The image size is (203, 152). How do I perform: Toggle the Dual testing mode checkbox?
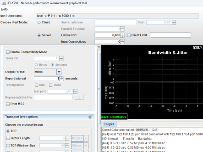point(36,85)
